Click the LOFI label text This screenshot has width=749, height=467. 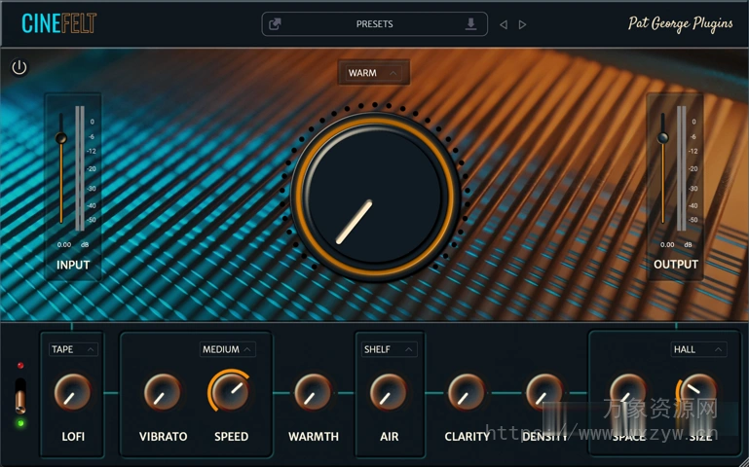[x=73, y=437]
